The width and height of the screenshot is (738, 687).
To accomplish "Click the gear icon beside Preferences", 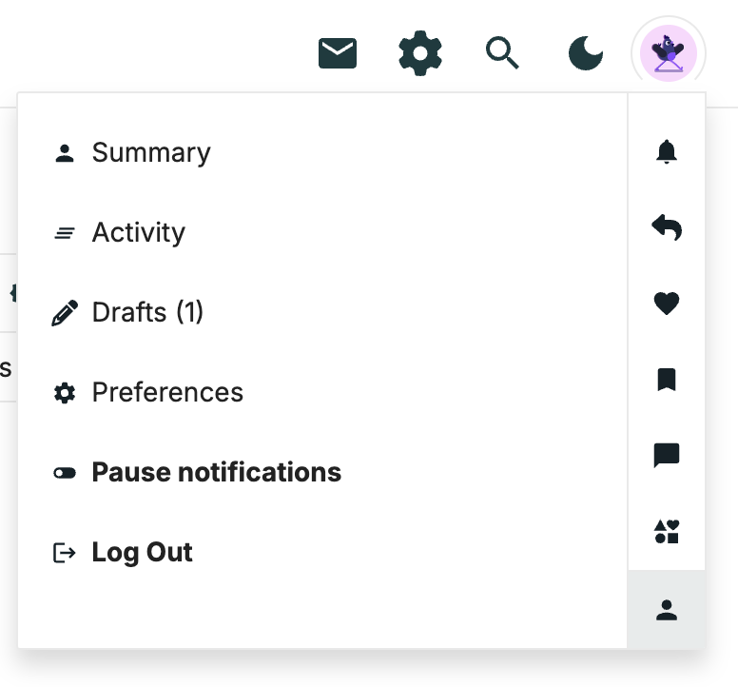I will [65, 393].
